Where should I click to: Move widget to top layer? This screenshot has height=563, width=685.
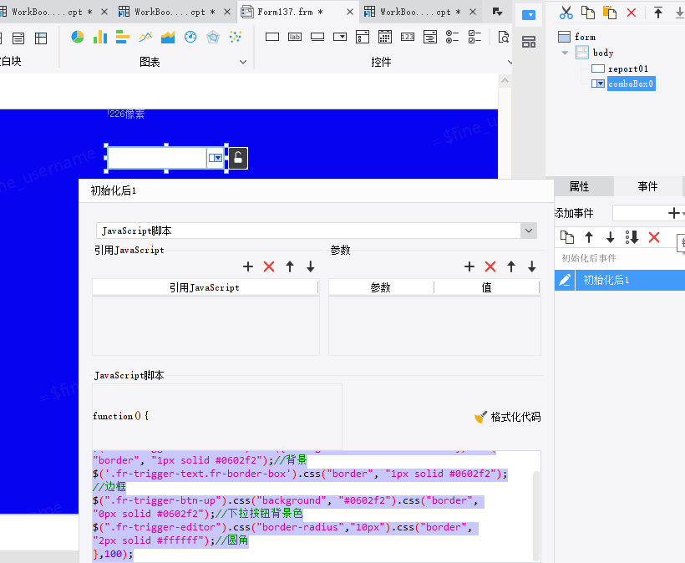pos(658,13)
